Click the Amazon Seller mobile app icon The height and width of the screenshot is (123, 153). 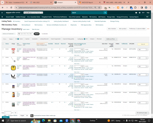32,116
